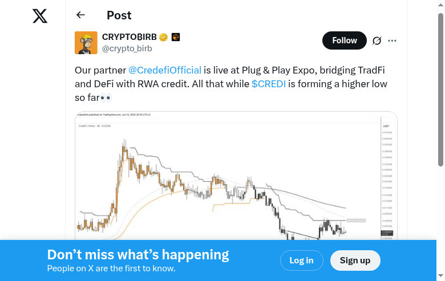Follow CRYPTOBIRB with the Follow button

344,40
